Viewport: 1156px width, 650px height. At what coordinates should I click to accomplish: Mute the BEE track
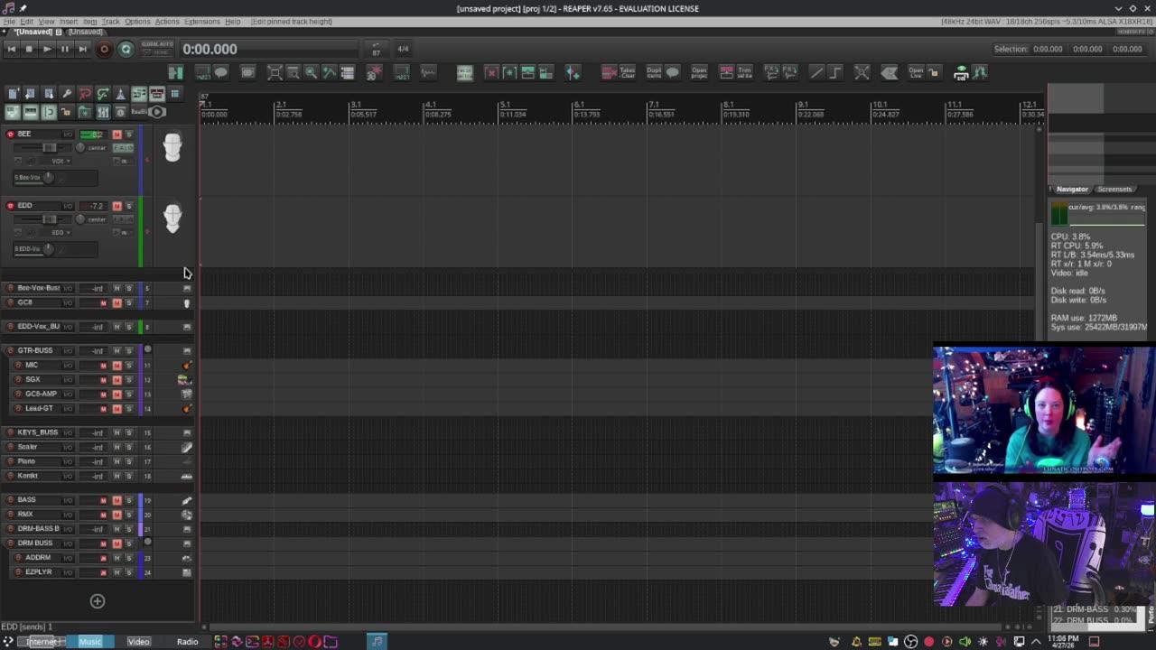117,135
